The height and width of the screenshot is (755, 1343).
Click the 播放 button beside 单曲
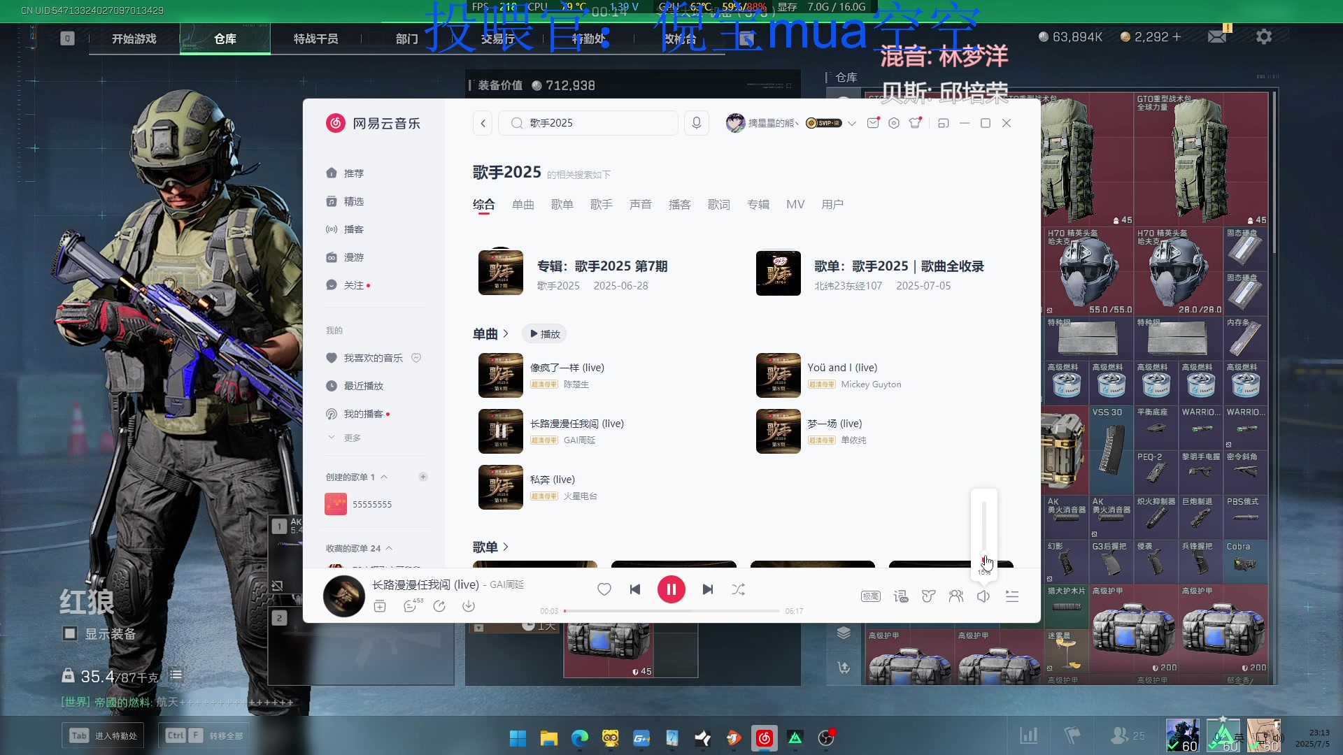(x=544, y=334)
